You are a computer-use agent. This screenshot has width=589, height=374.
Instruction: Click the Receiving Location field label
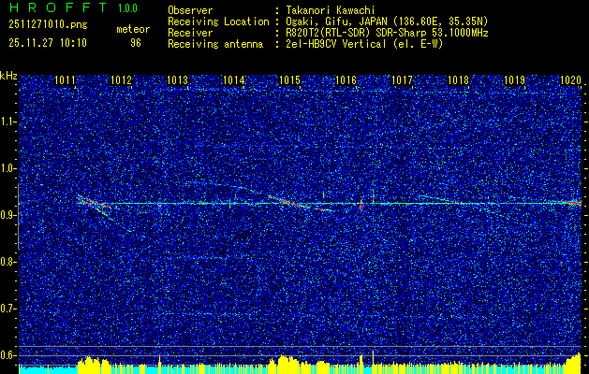pyautogui.click(x=218, y=22)
